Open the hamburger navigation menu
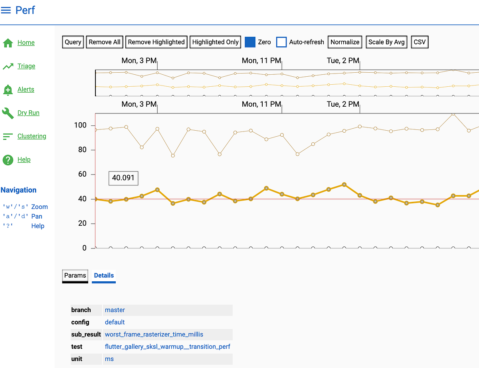This screenshot has width=479, height=368. point(6,10)
